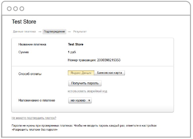Click the Получить пароль button

click(x=85, y=83)
